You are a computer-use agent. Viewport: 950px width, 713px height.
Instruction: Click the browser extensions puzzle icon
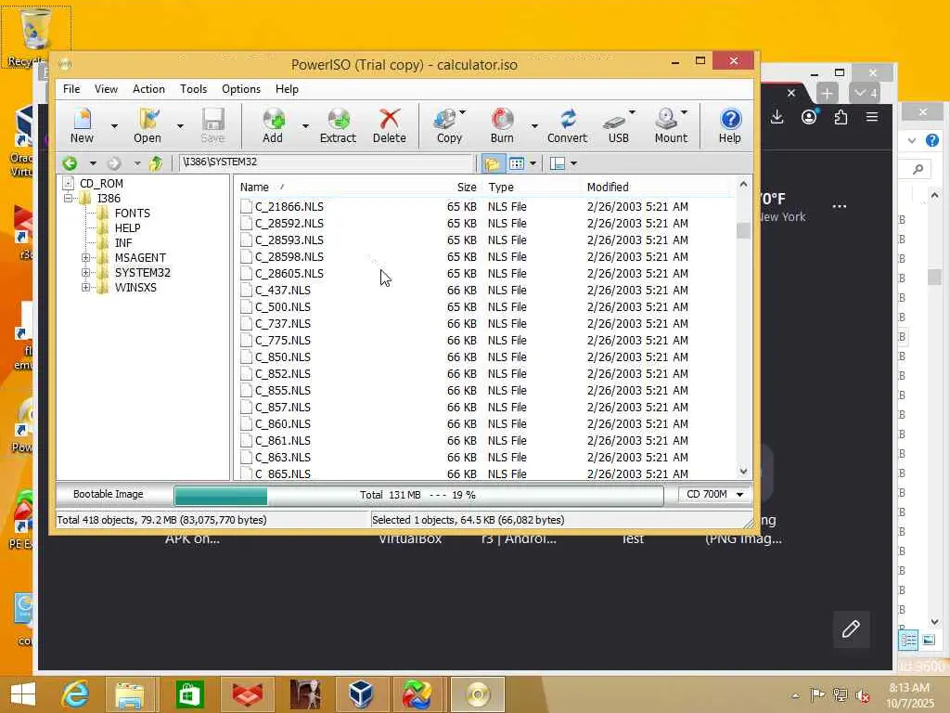click(x=841, y=117)
